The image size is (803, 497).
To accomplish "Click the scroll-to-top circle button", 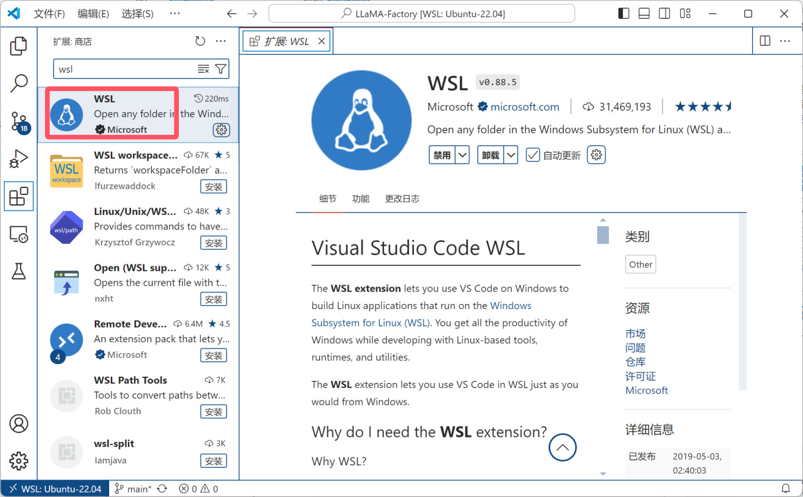I will click(x=563, y=447).
